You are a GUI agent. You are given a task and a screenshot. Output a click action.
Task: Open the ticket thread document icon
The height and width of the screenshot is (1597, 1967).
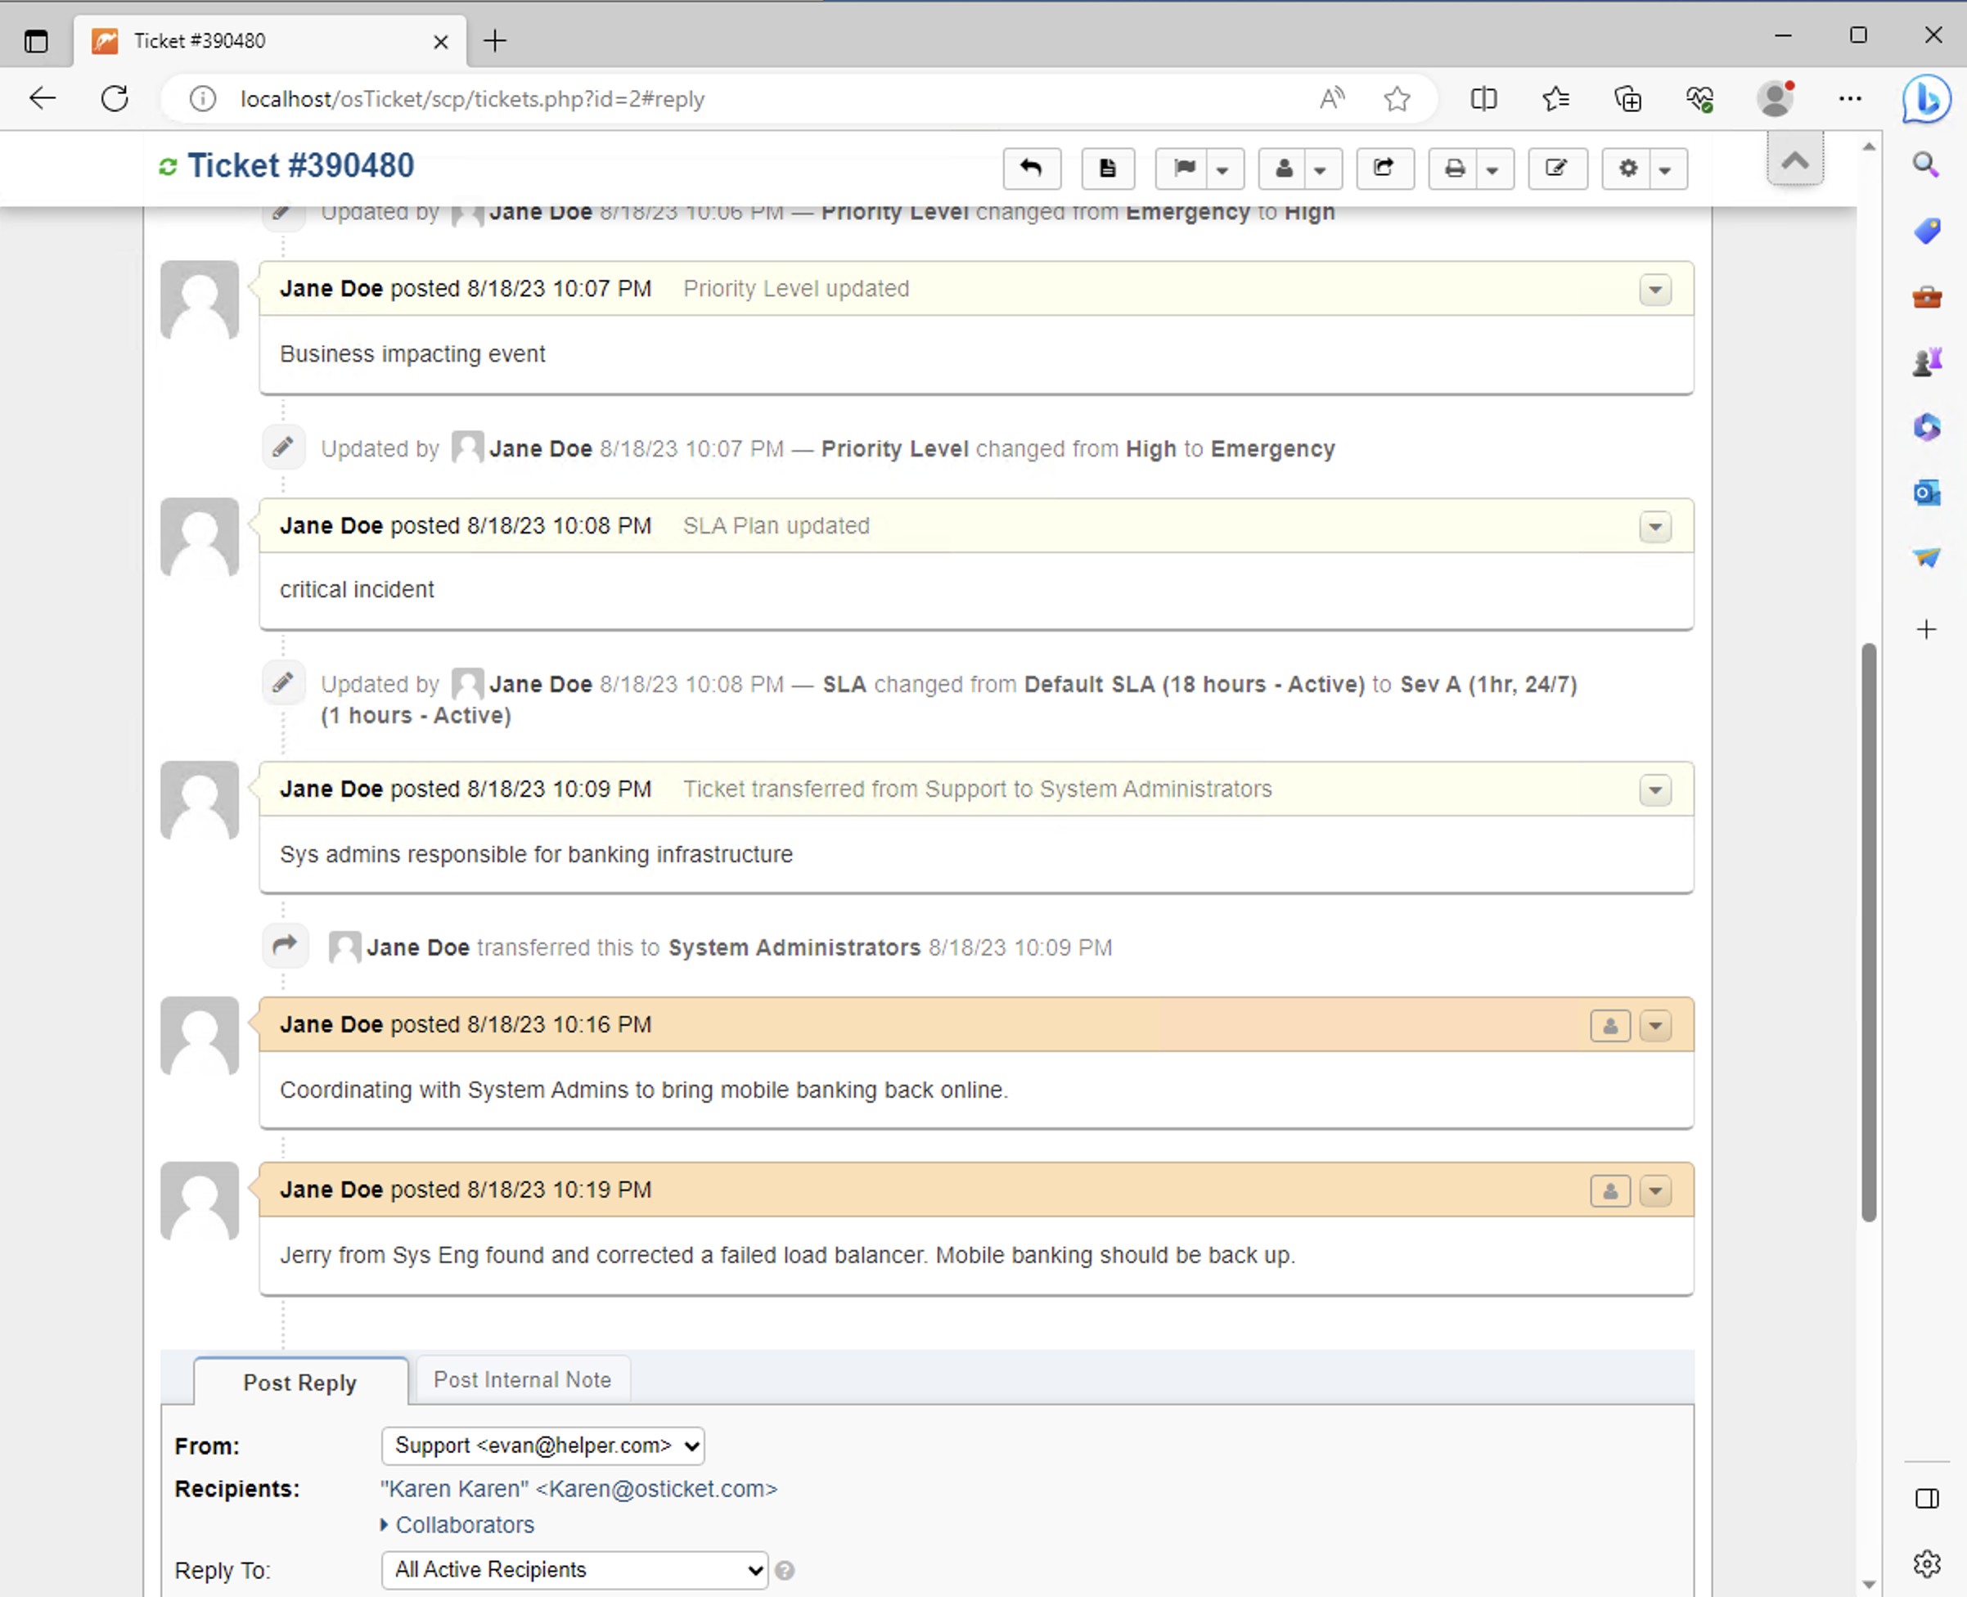click(1108, 169)
